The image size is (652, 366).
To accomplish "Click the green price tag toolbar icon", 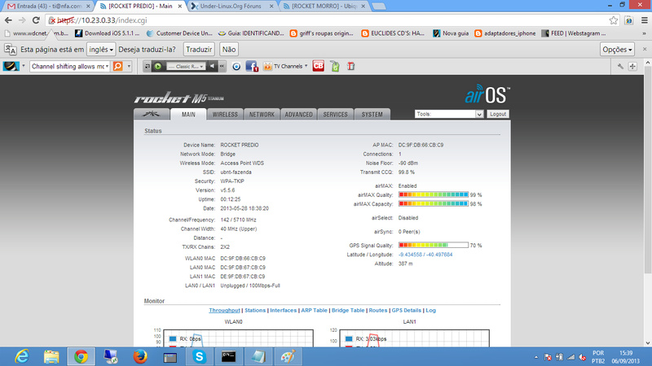I will [335, 67].
